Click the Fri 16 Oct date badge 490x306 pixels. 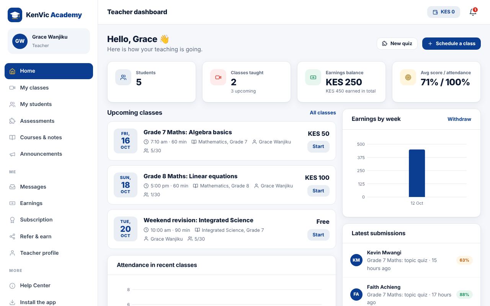pyautogui.click(x=126, y=141)
